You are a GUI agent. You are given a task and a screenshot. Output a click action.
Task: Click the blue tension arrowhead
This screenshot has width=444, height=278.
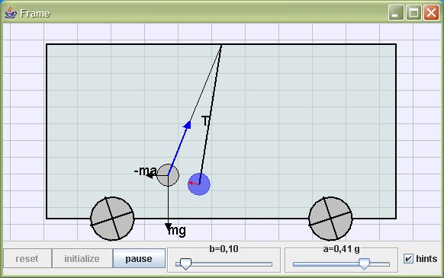pos(188,124)
